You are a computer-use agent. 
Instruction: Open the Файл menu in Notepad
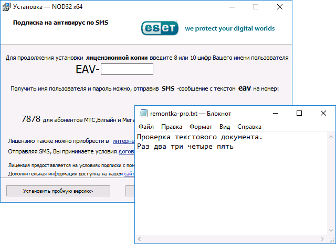pyautogui.click(x=146, y=127)
